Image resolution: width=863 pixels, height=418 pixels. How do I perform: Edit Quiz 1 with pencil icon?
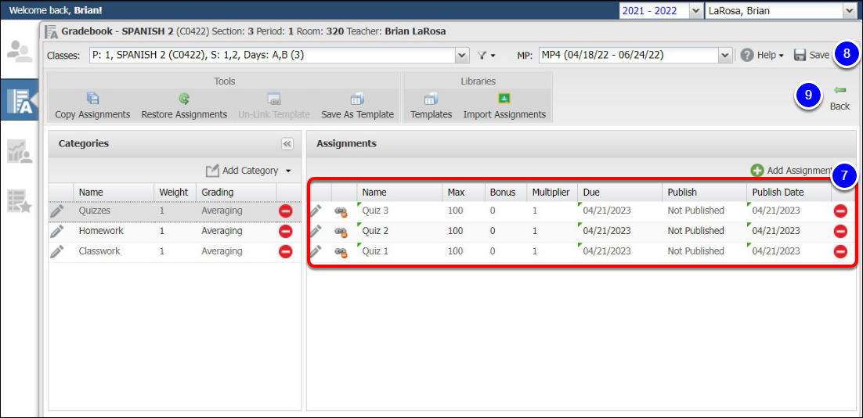[x=316, y=251]
